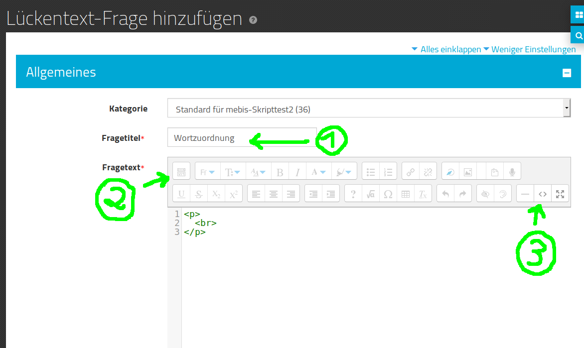
Task: Click the Fragetitel input field
Action: (x=242, y=138)
